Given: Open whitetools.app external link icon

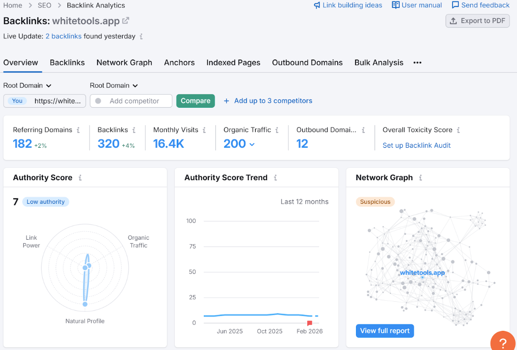Looking at the screenshot, I should (x=126, y=21).
